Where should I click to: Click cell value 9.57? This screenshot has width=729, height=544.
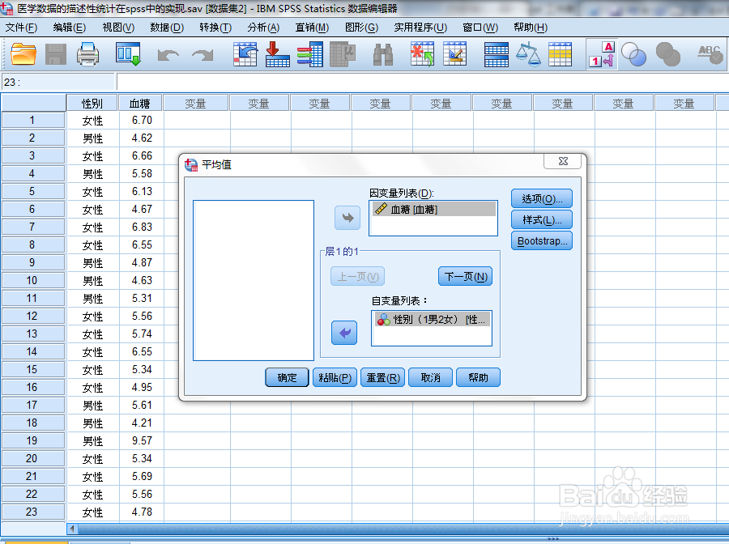141,440
